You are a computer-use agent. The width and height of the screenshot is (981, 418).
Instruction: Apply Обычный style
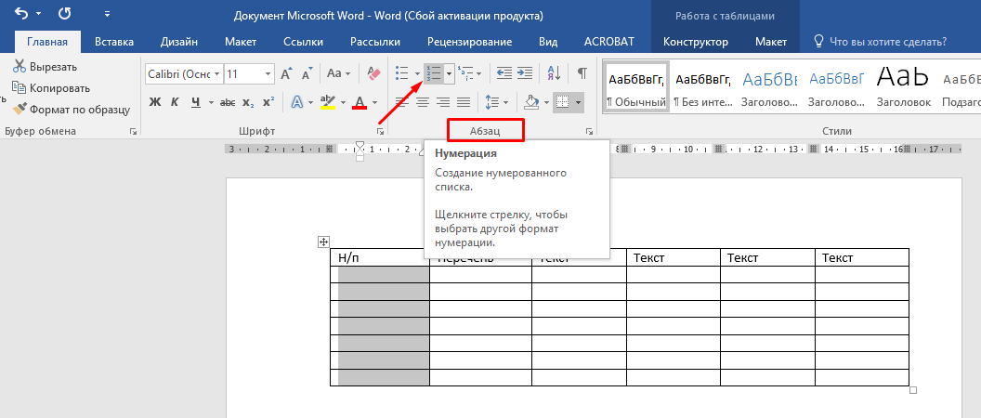(636, 87)
